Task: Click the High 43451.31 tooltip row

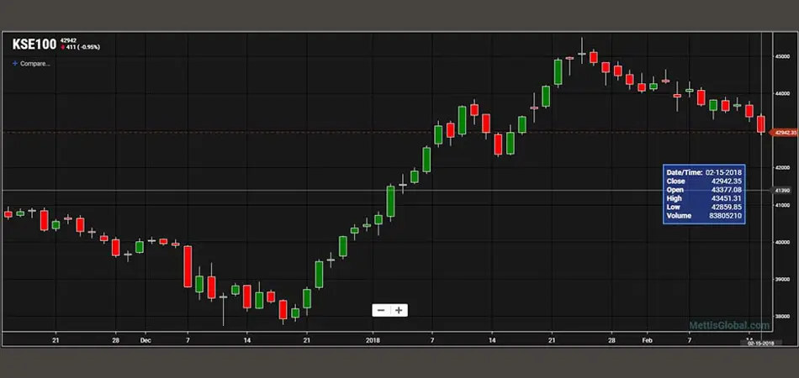Action: pos(704,198)
